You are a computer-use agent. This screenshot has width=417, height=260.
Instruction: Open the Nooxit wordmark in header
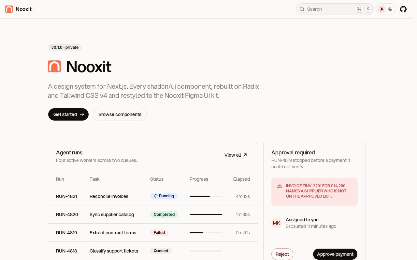[23, 9]
